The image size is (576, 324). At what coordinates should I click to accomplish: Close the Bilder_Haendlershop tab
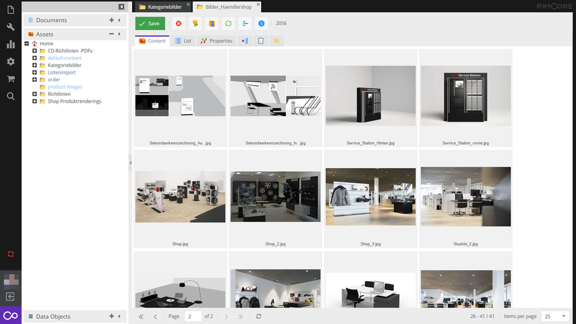coord(258,5)
